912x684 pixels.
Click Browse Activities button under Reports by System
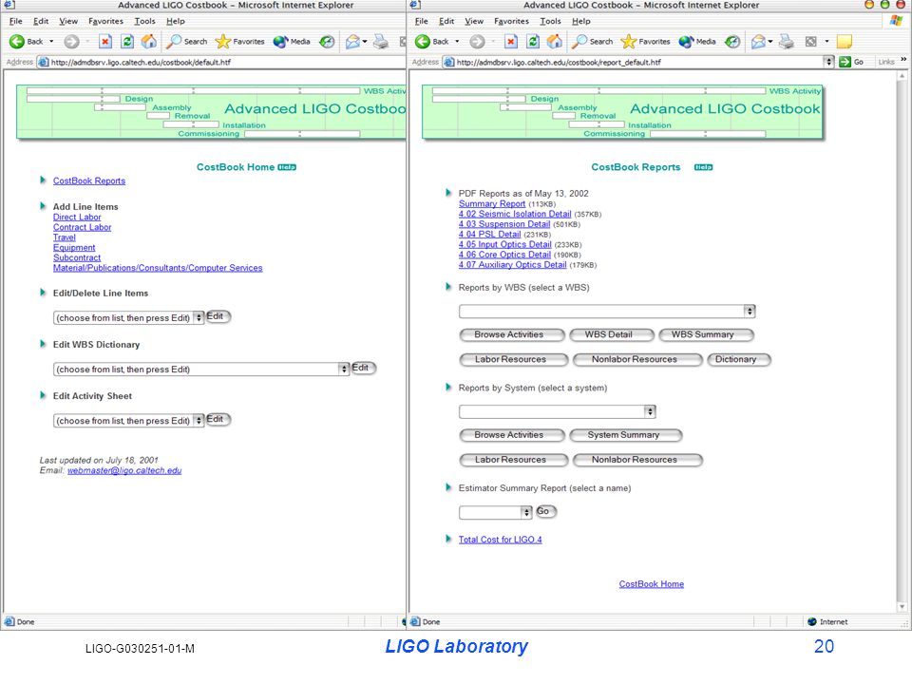coord(512,435)
